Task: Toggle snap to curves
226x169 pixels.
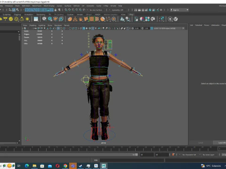Action: [70, 10]
